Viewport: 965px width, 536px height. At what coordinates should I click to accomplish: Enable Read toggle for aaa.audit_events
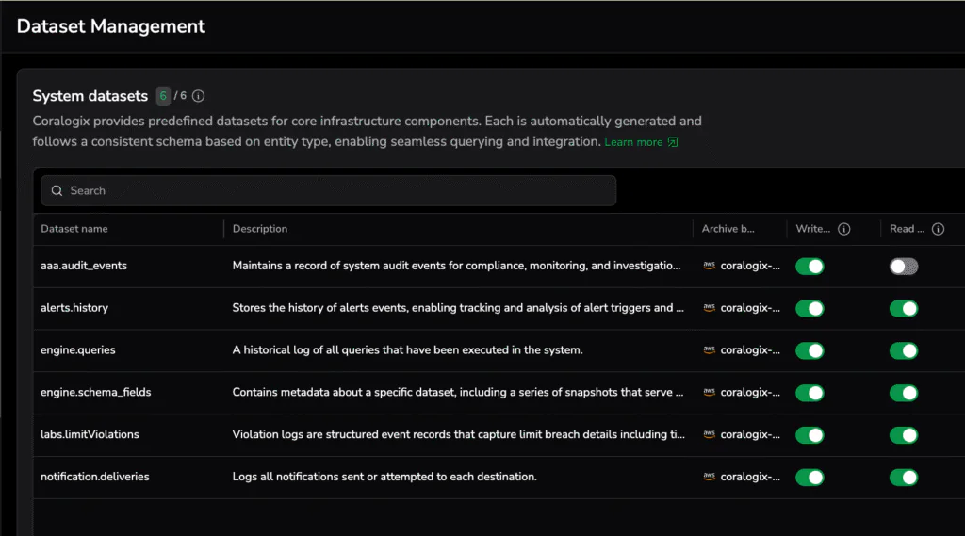(x=904, y=267)
